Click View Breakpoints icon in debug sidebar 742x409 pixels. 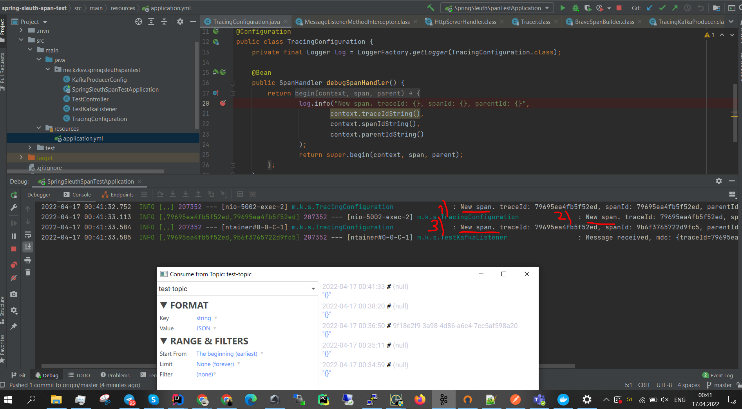coord(14,265)
